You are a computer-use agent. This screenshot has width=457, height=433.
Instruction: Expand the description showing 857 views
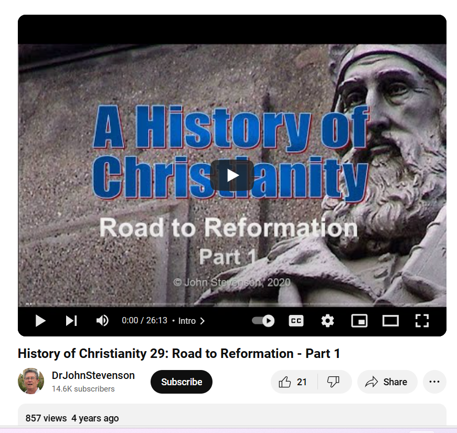point(232,416)
